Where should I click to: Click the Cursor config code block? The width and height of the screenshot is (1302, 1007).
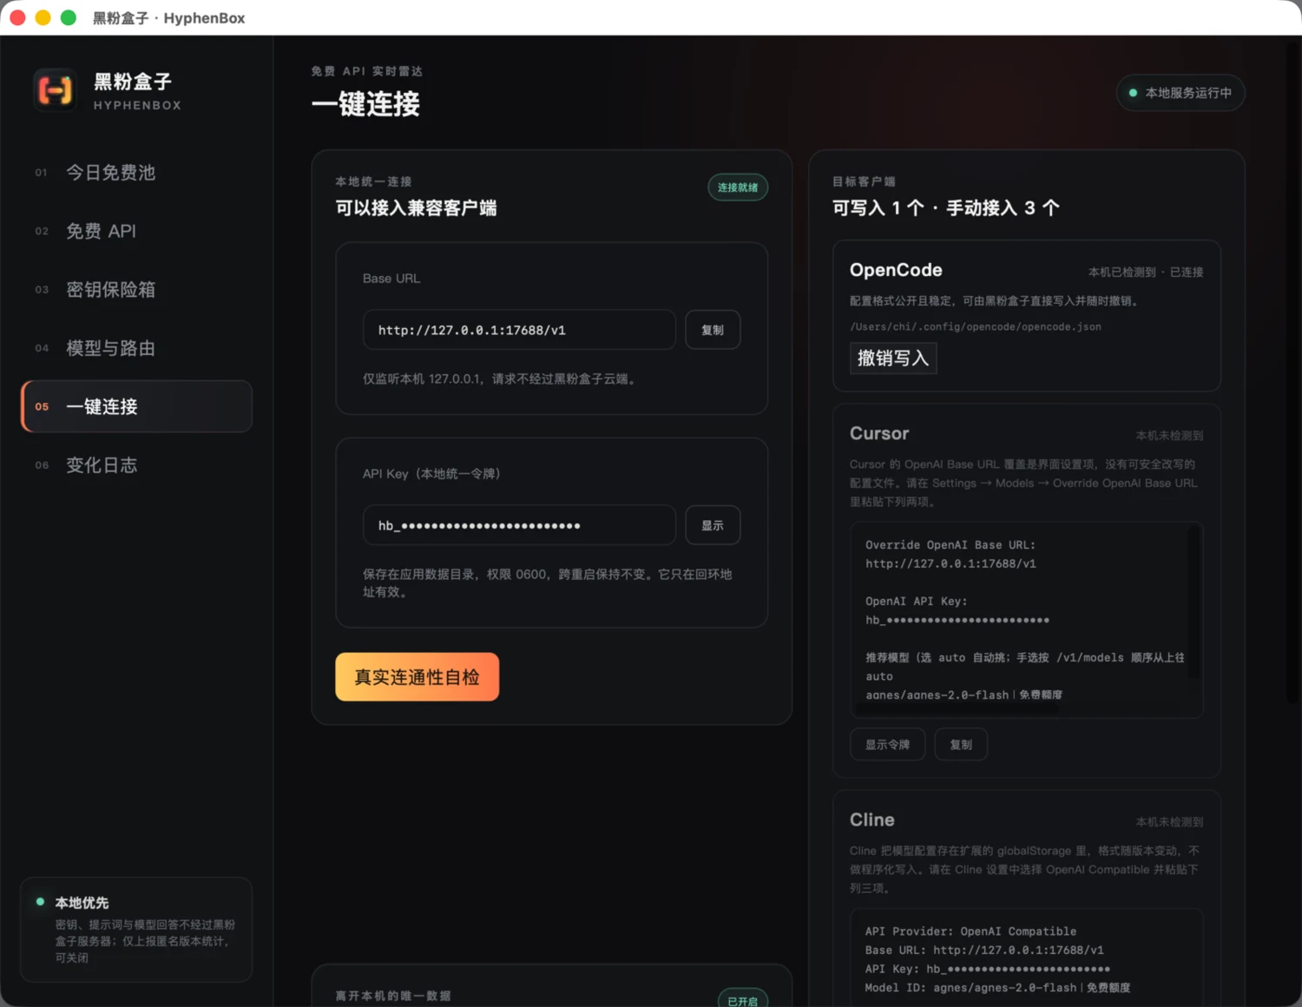[1027, 620]
